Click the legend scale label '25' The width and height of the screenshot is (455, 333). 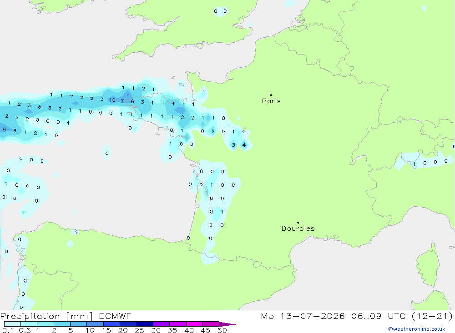pyautogui.click(x=139, y=330)
